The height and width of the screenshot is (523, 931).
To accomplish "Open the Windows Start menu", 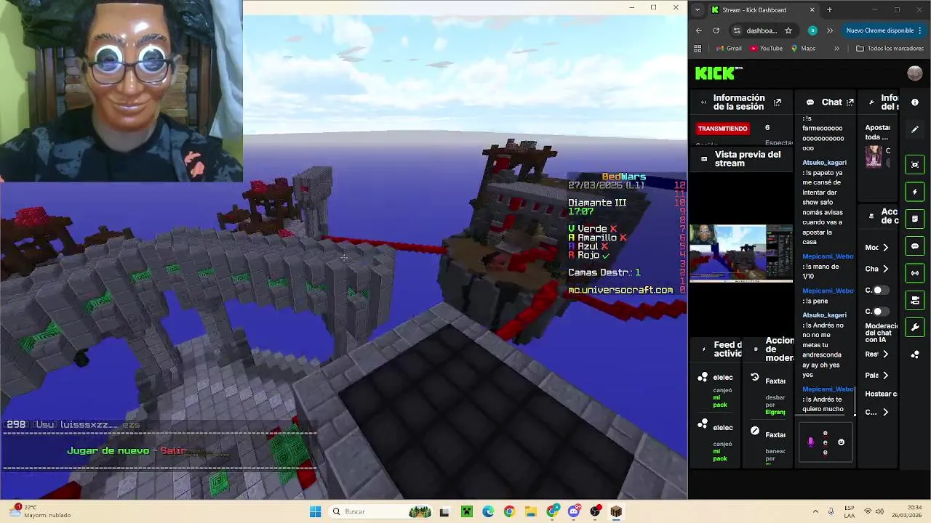I will click(x=315, y=511).
